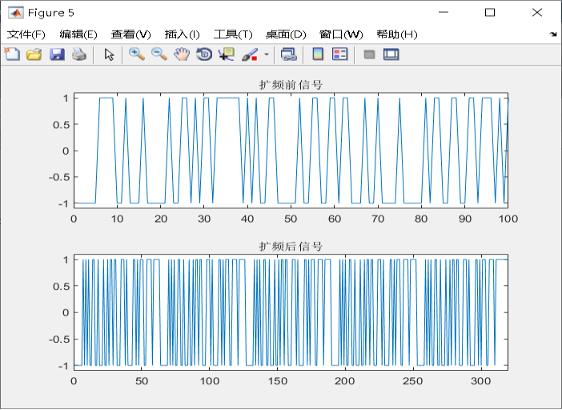
Task: Click x-axis label 300 on lower plot
Action: pos(481,380)
